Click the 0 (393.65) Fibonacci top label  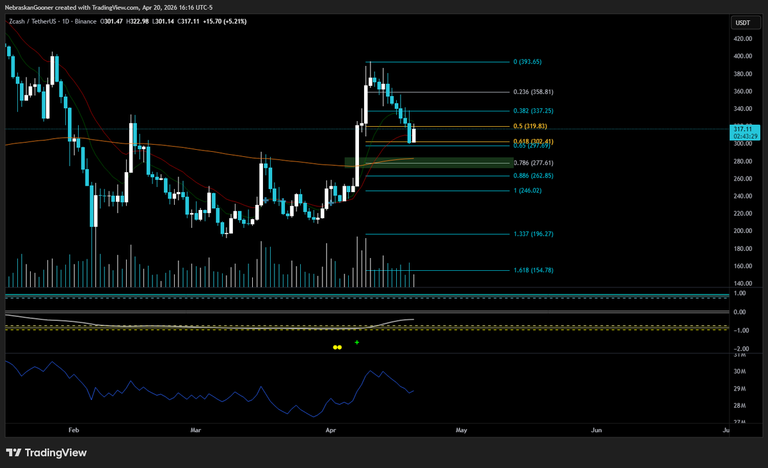528,62
